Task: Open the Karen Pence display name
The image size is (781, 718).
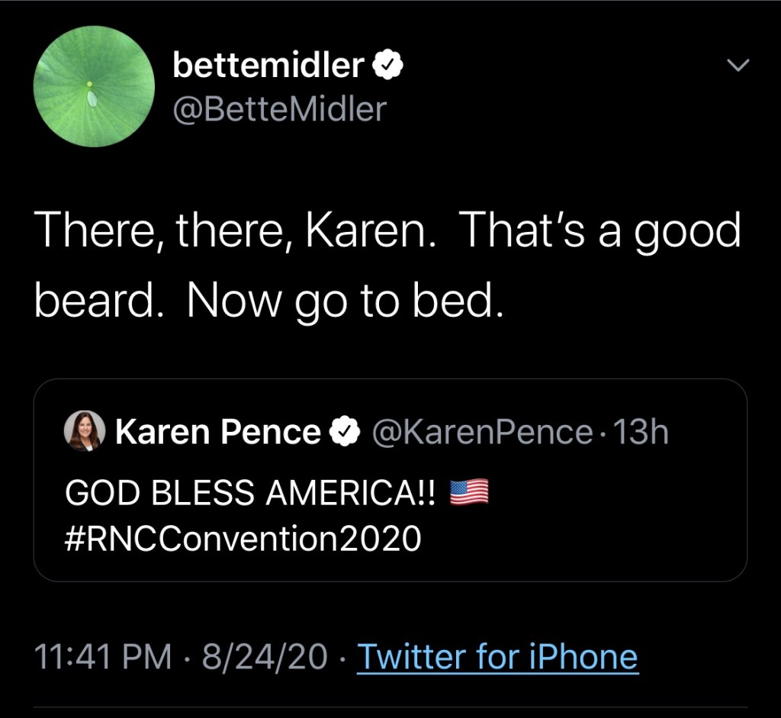Action: [x=218, y=433]
